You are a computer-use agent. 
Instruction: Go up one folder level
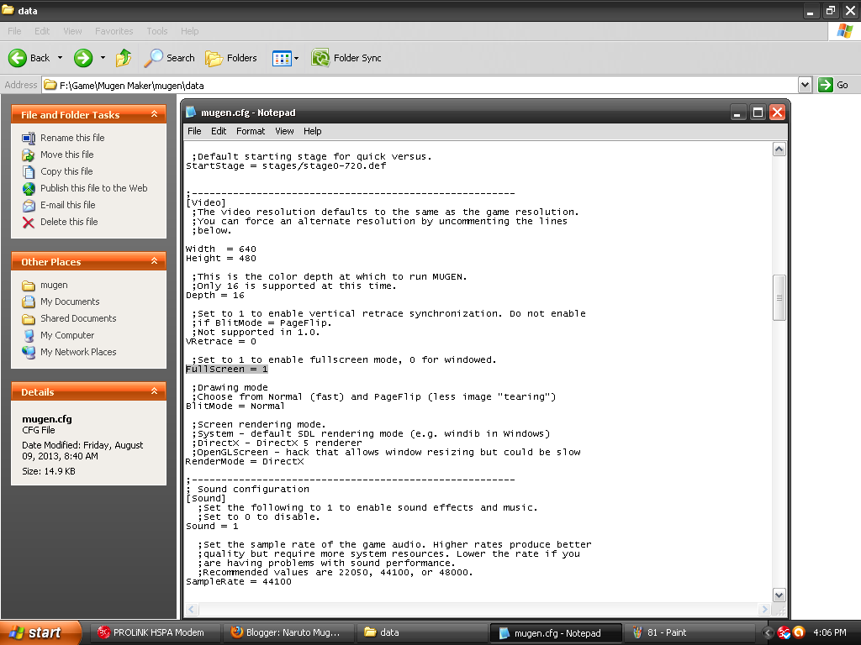coord(122,58)
